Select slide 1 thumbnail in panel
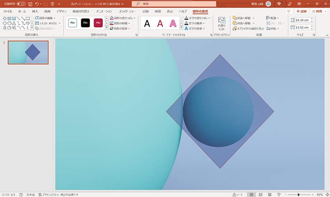This screenshot has width=330, height=197. click(x=28, y=52)
